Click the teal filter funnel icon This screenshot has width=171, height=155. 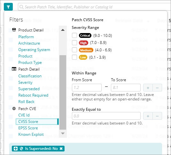point(8,7)
